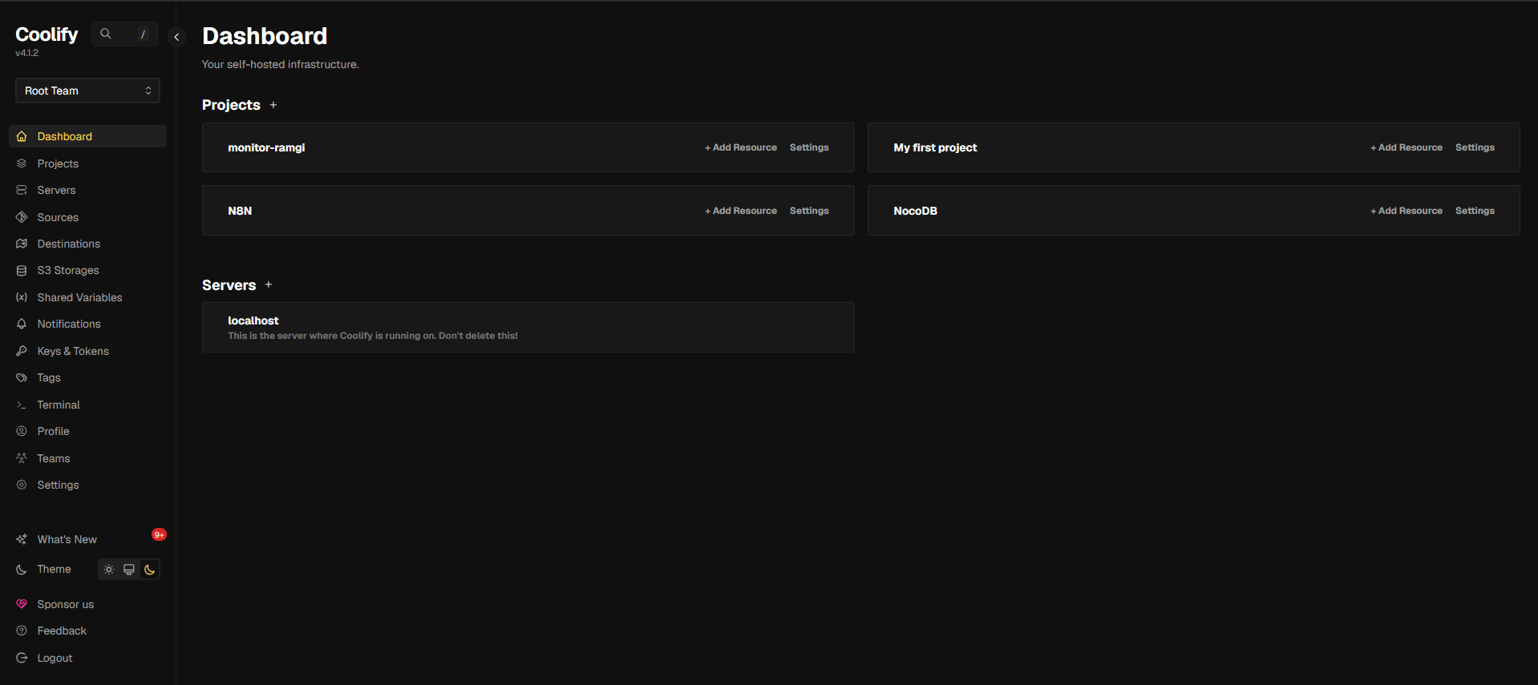Add Resource to N8N project

pos(741,211)
